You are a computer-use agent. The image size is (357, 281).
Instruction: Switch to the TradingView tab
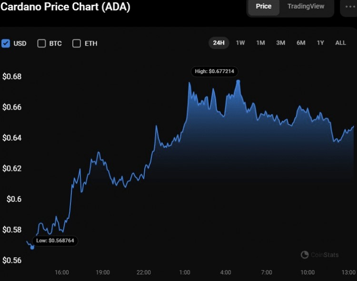pyautogui.click(x=306, y=6)
